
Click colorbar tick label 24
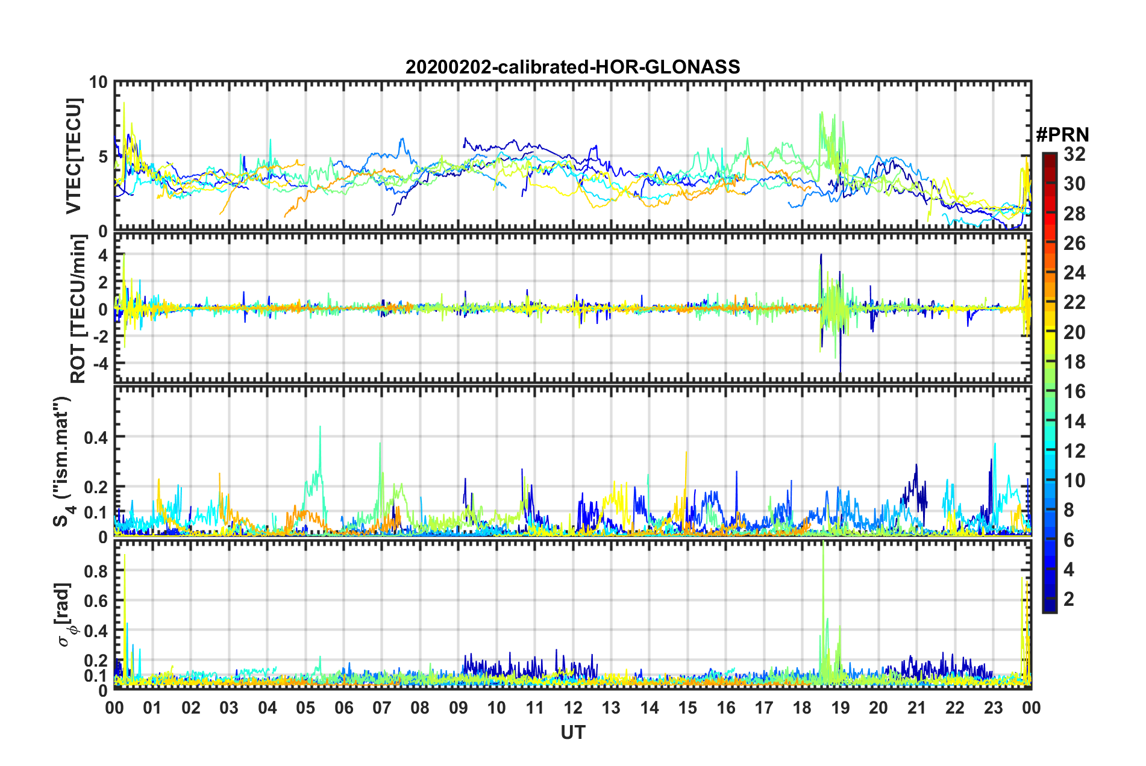(x=1074, y=273)
